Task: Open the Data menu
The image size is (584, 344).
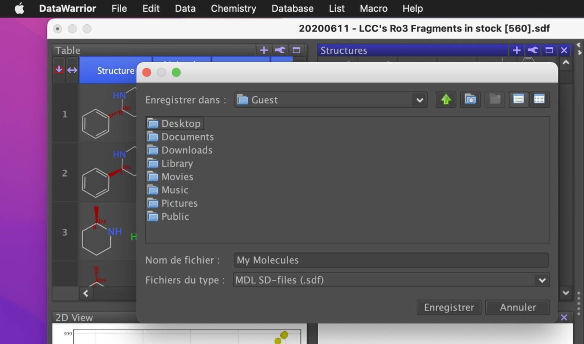Action: (185, 8)
